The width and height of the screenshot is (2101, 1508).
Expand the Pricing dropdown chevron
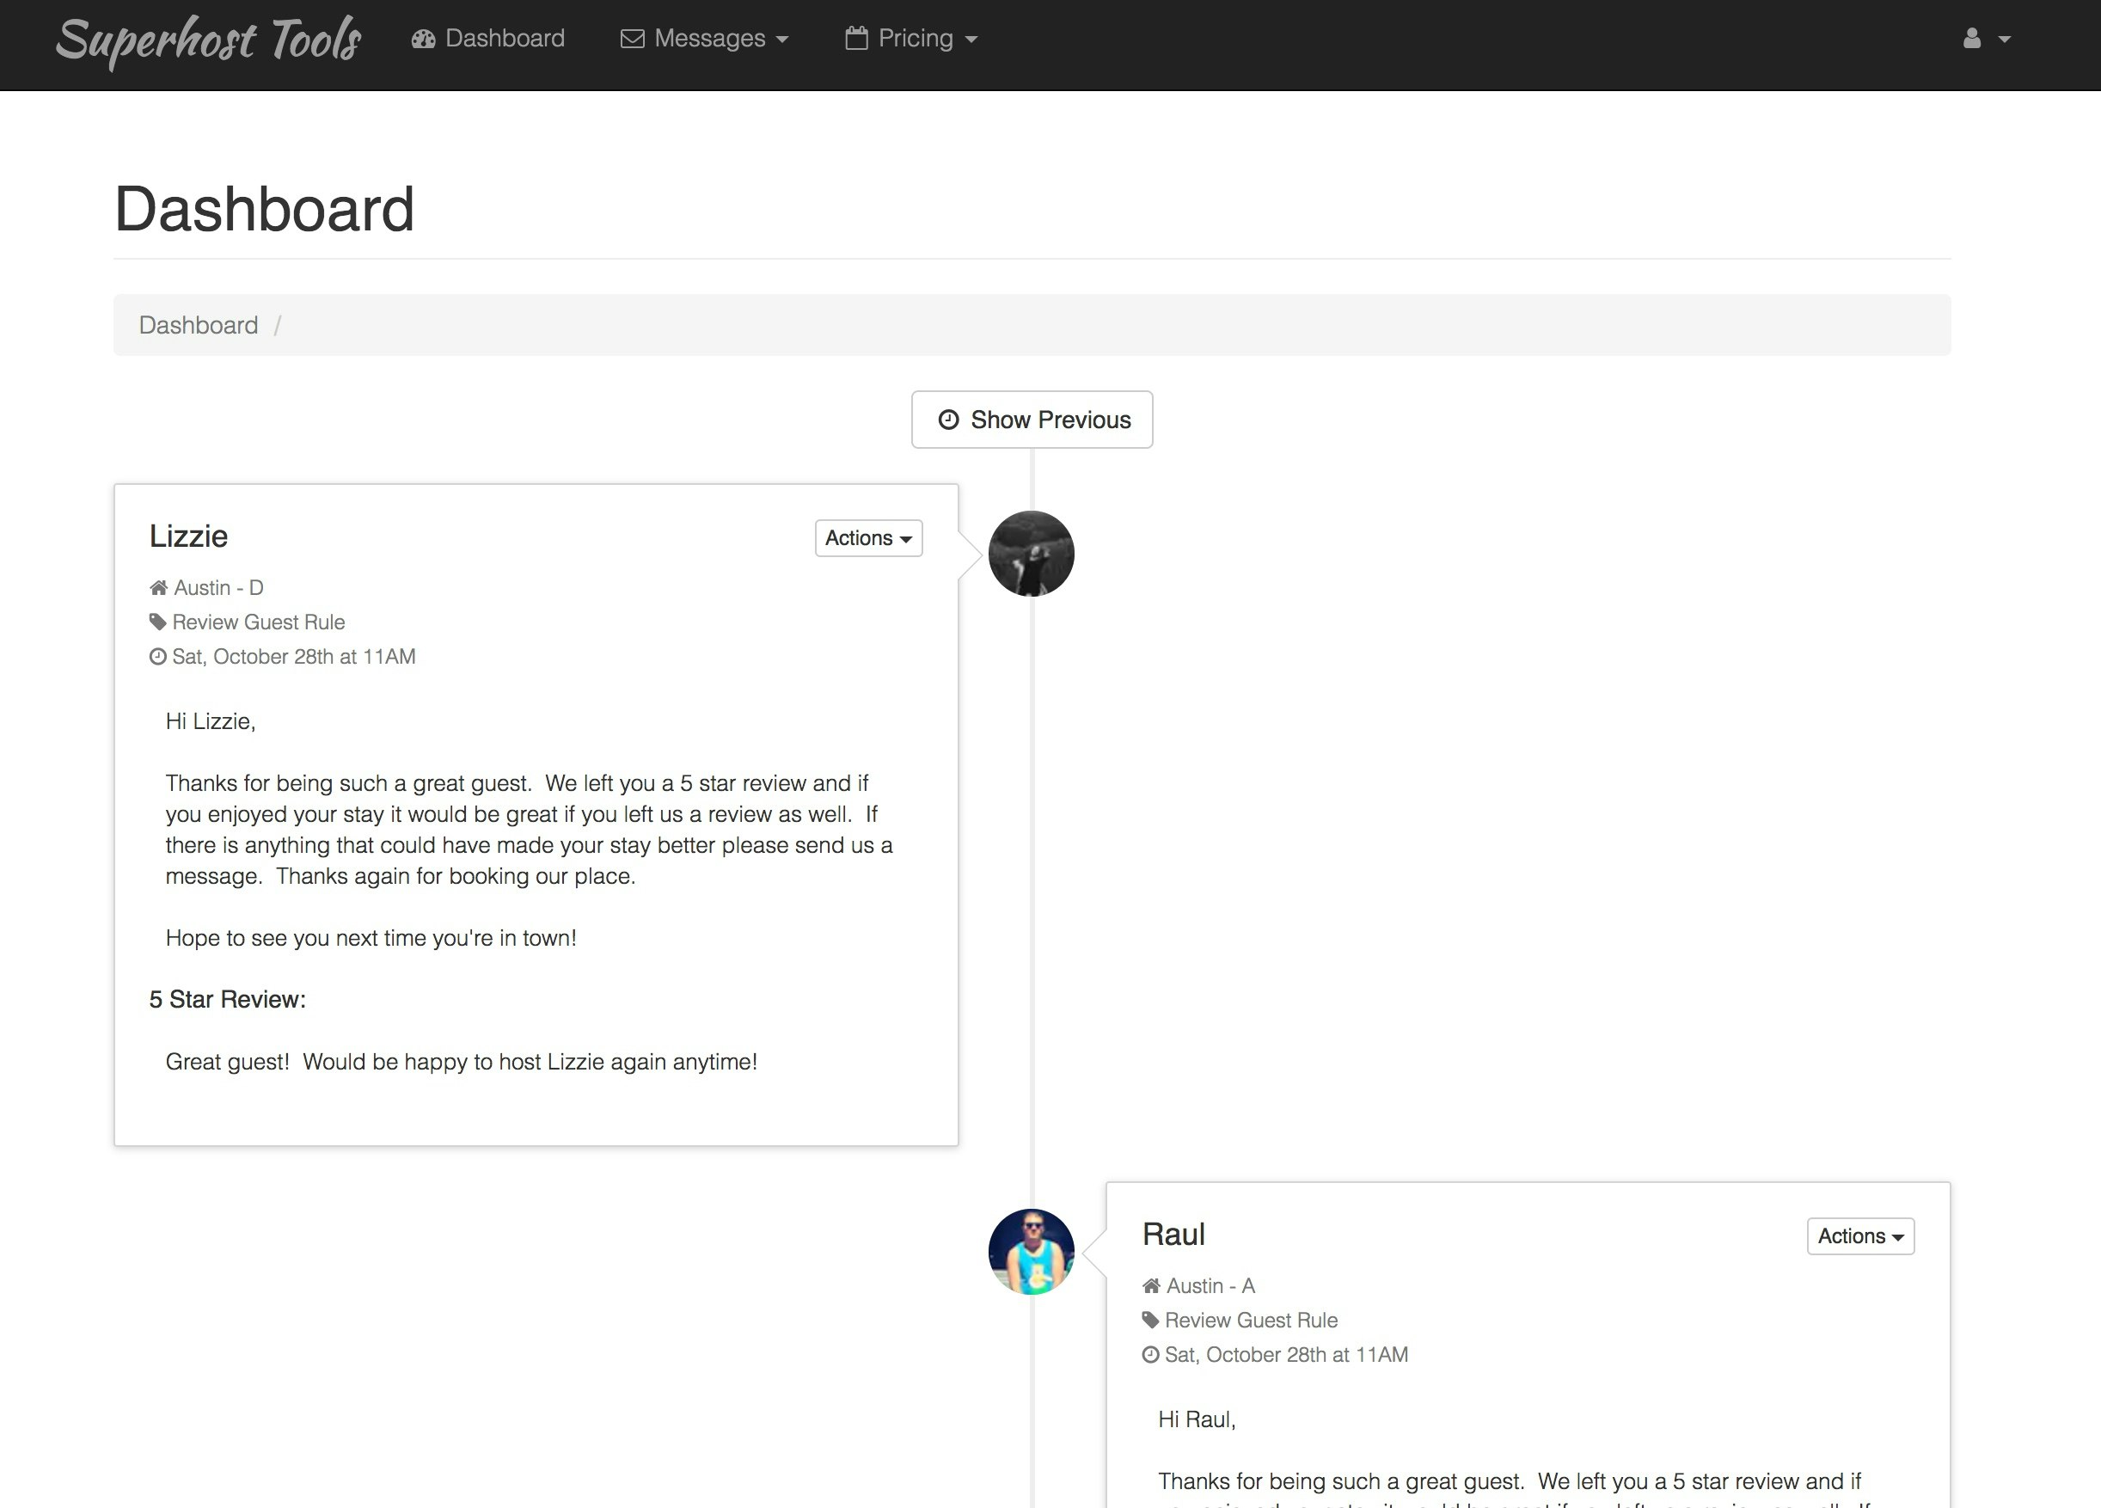[971, 40]
